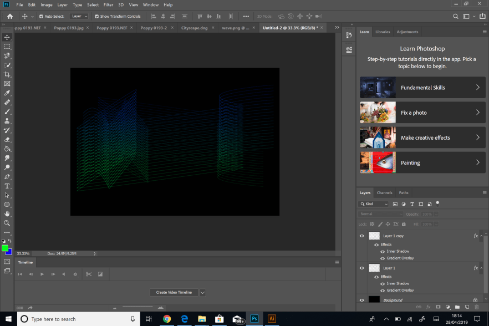The height and width of the screenshot is (326, 489).
Task: Click the Delete layer trash icon
Action: coord(476,307)
